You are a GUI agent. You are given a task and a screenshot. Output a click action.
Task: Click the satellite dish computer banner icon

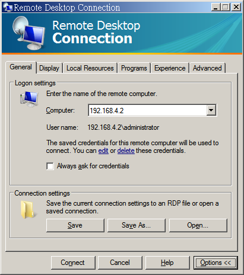(x=29, y=33)
